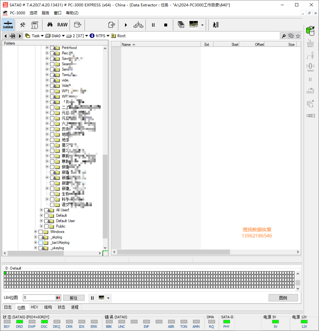Pause the running process in top toolbar
Screen dimensions: 319x331
click(x=154, y=25)
